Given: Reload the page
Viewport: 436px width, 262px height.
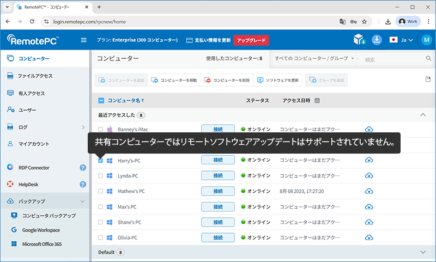Looking at the screenshot, I should tap(32, 21).
